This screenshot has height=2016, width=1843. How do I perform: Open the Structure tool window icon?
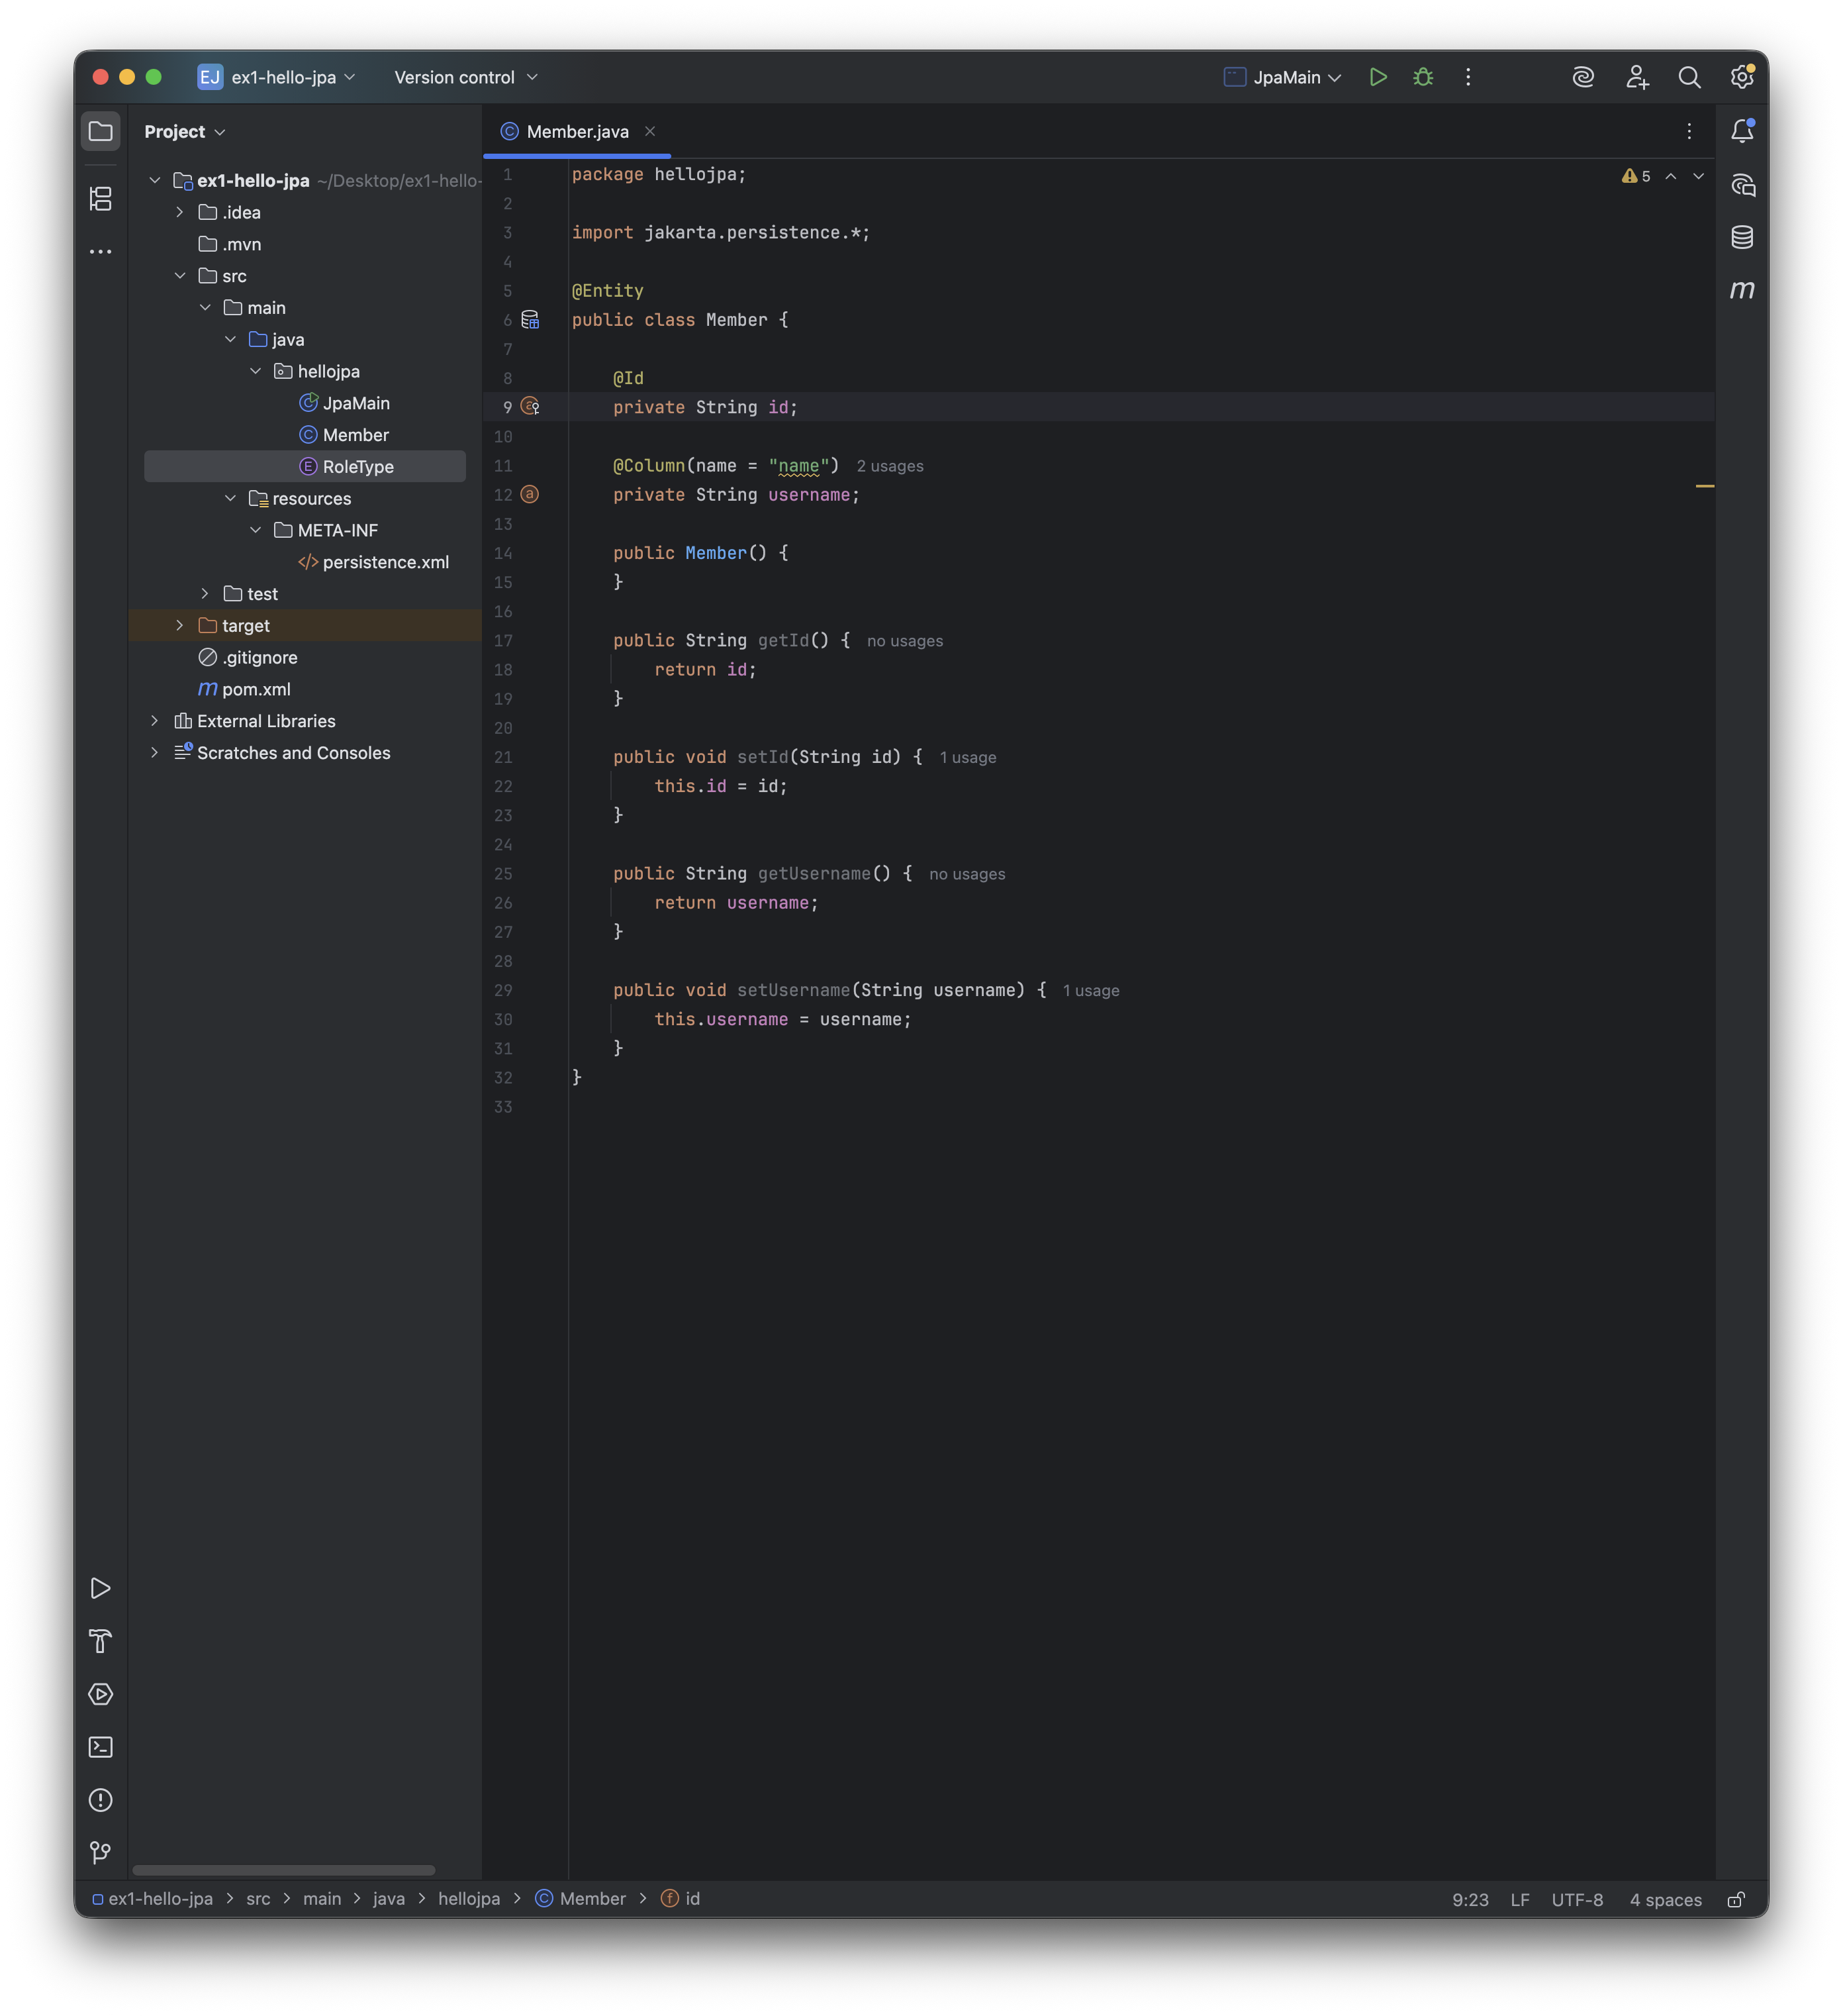coord(101,199)
